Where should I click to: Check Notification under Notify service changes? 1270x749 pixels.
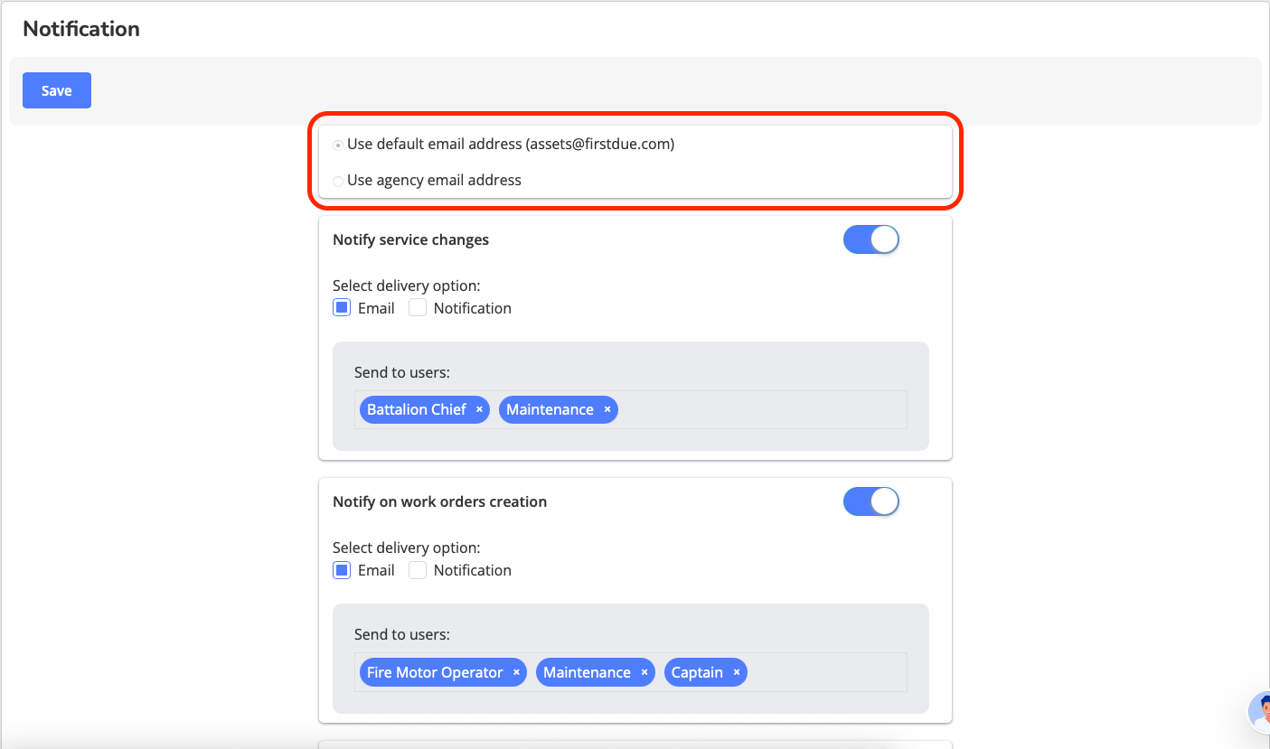pyautogui.click(x=418, y=308)
